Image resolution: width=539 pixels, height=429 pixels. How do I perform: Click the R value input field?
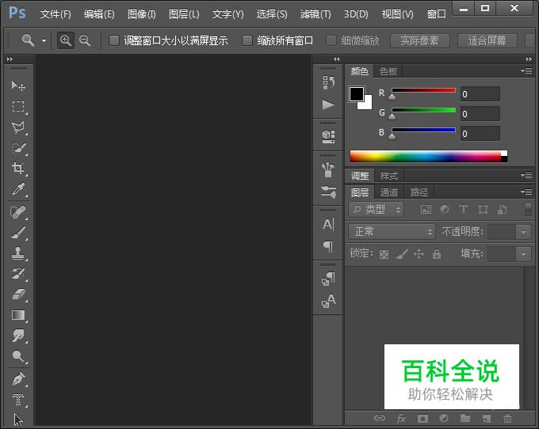(x=480, y=94)
